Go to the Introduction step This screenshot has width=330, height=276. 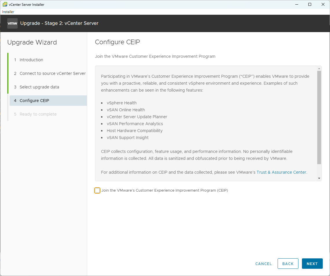31,60
